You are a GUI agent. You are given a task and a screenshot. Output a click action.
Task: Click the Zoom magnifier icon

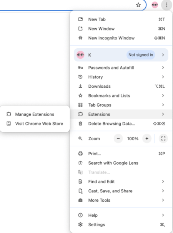pyautogui.click(x=80, y=138)
